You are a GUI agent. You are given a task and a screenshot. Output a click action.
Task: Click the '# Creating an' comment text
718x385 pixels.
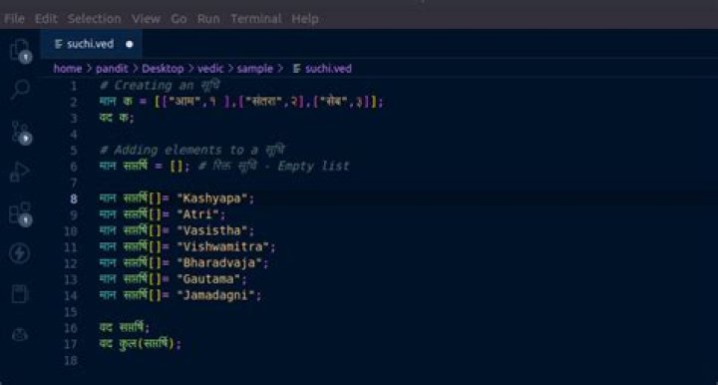click(147, 86)
